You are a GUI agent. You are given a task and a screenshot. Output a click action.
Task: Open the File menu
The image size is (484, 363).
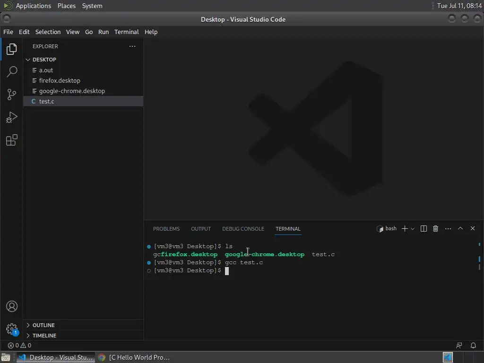pos(8,32)
